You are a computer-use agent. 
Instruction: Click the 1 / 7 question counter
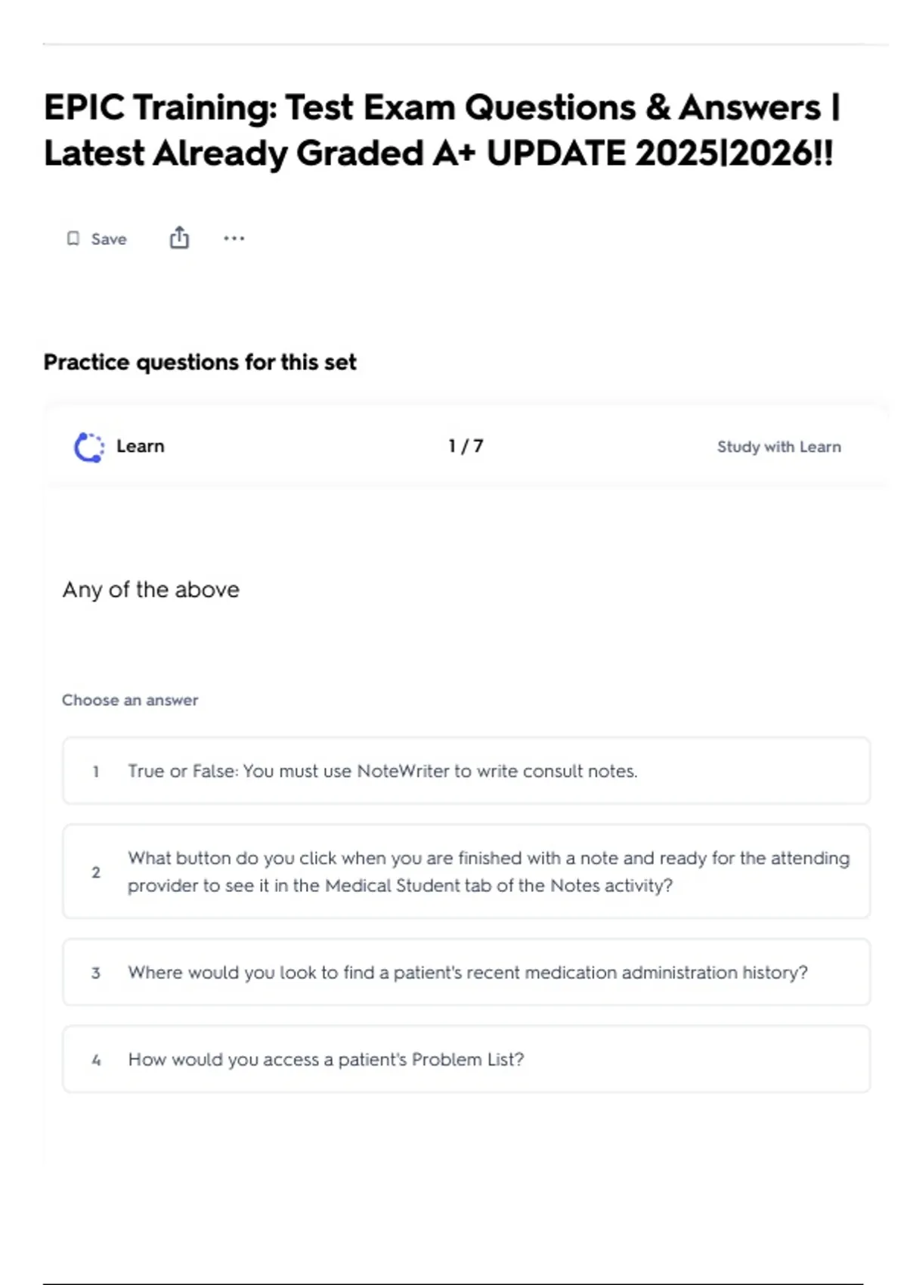pos(466,446)
